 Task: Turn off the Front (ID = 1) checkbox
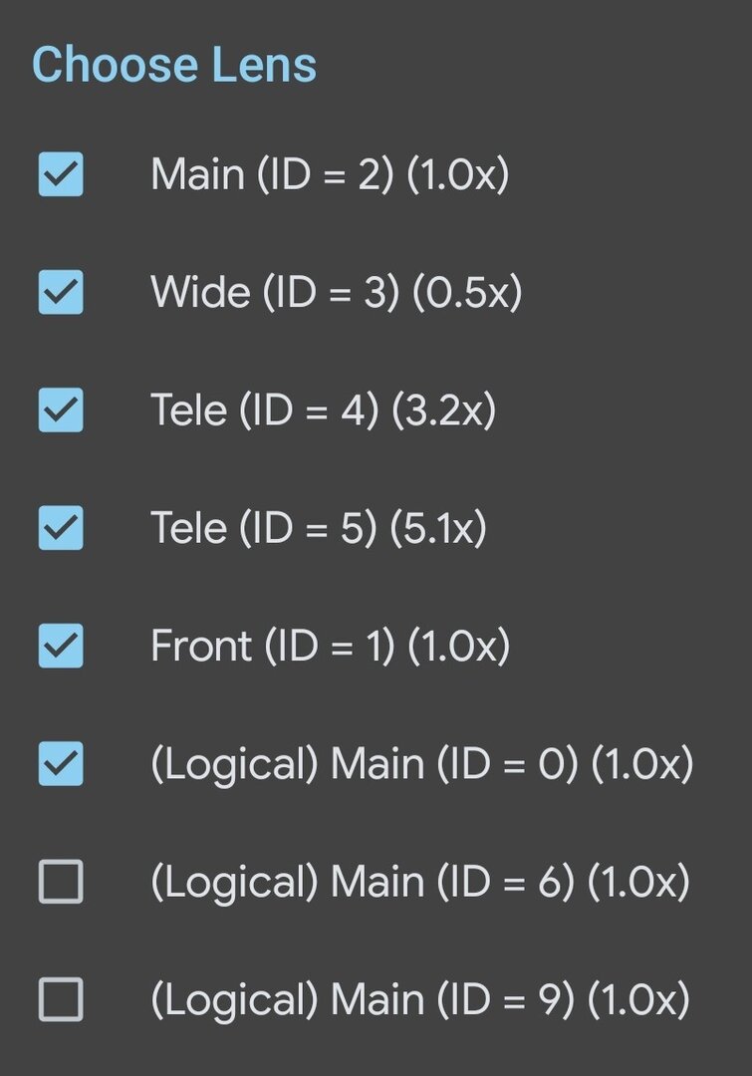click(61, 647)
